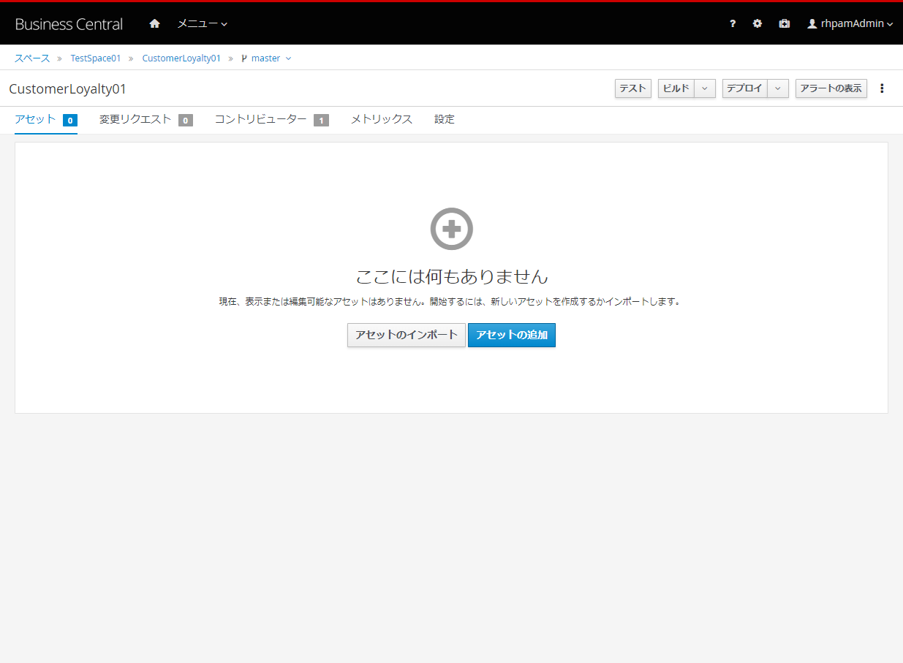Open the help question mark icon
The height and width of the screenshot is (663, 903).
(x=733, y=24)
